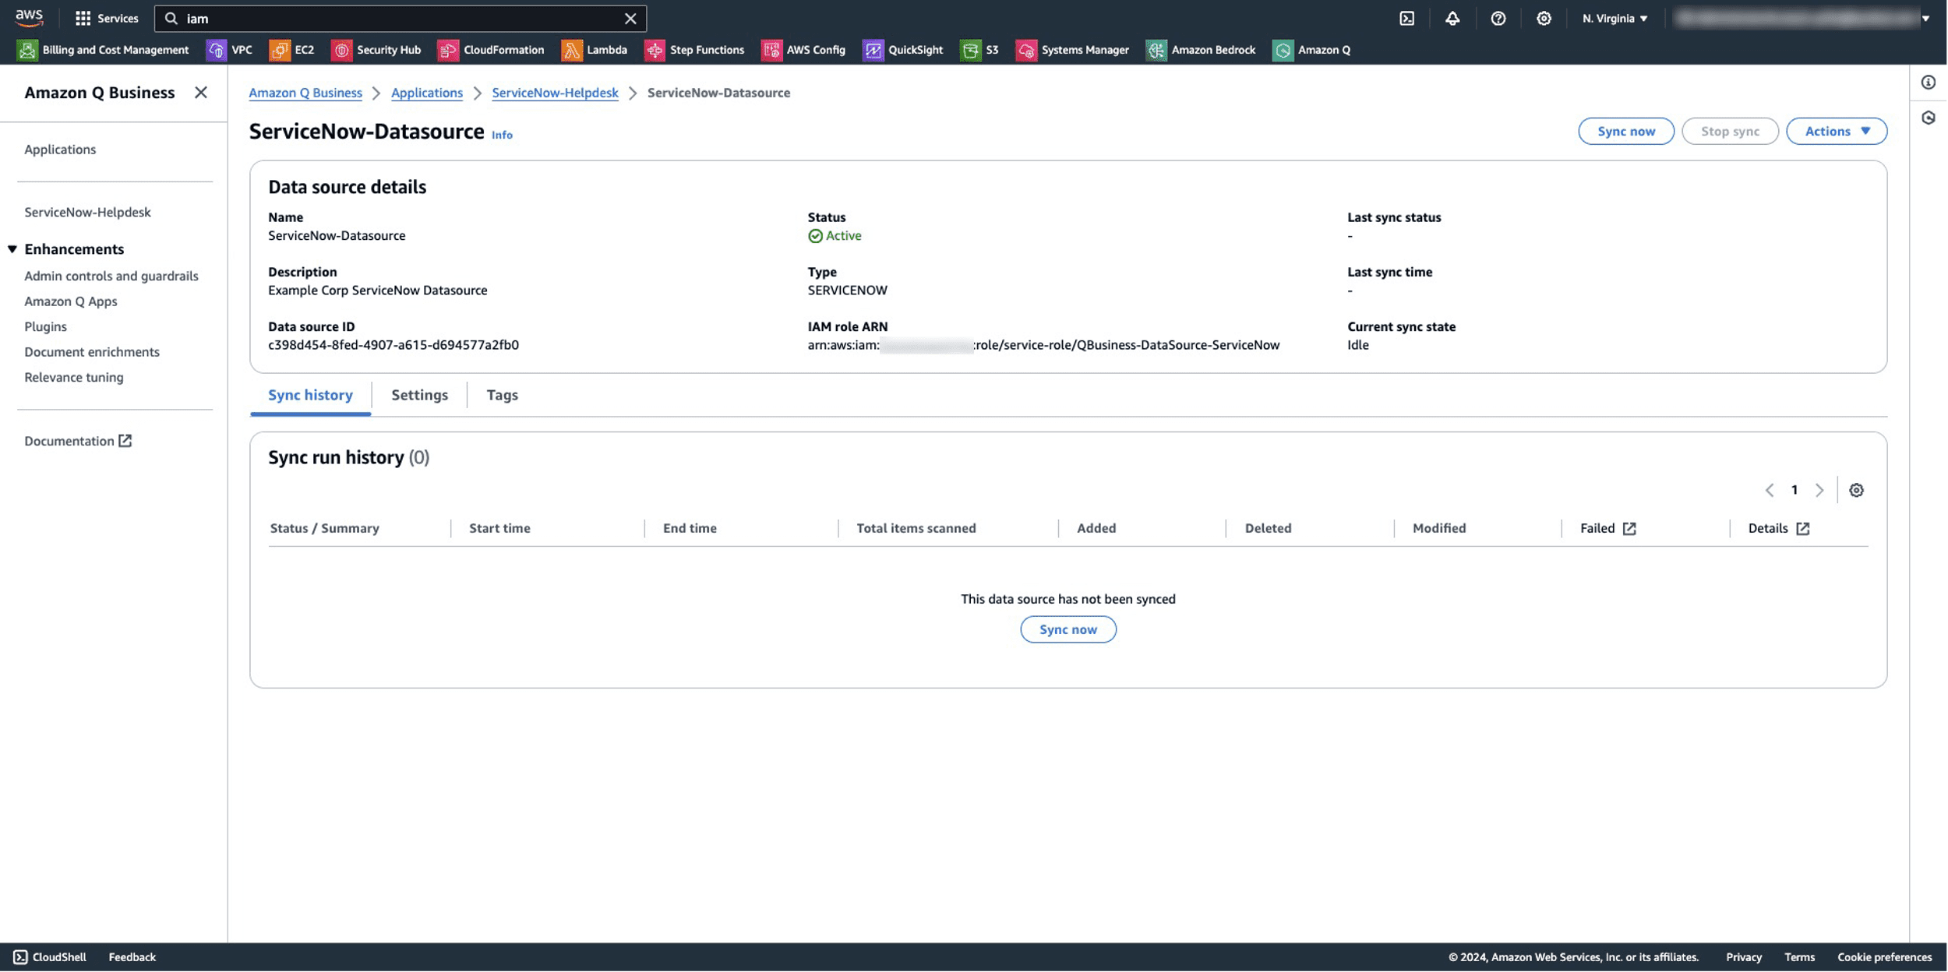
Task: Go to next page of sync history
Action: (1819, 490)
